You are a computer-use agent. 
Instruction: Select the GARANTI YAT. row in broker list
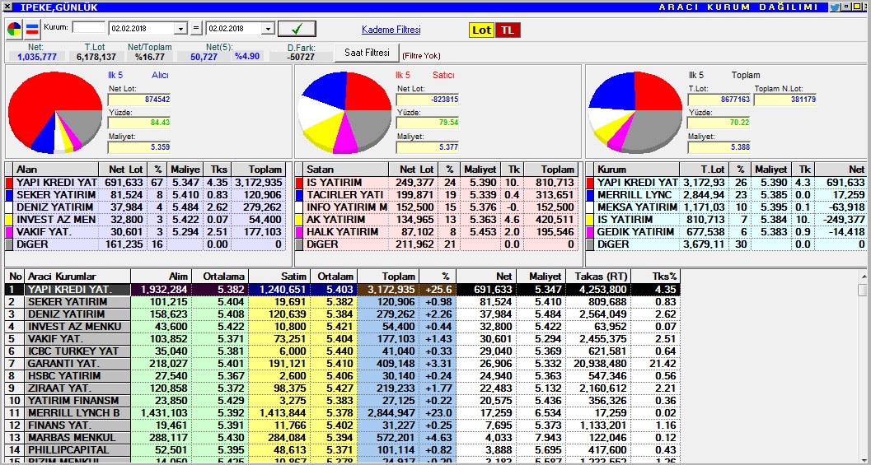[342, 364]
